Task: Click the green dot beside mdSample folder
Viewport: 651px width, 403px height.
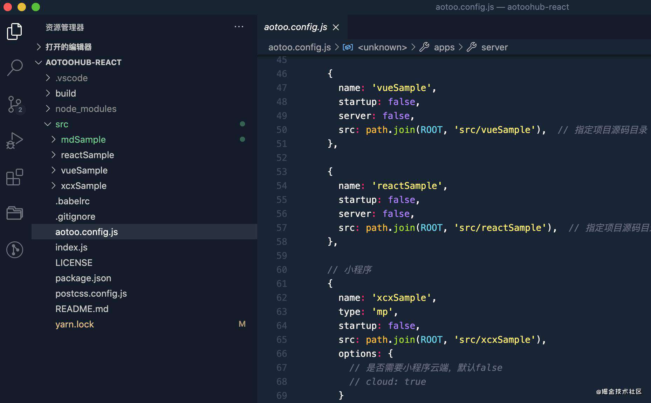Action: tap(242, 139)
